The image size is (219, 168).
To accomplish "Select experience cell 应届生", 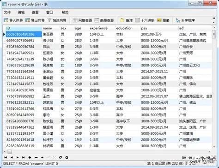I will [102, 90].
